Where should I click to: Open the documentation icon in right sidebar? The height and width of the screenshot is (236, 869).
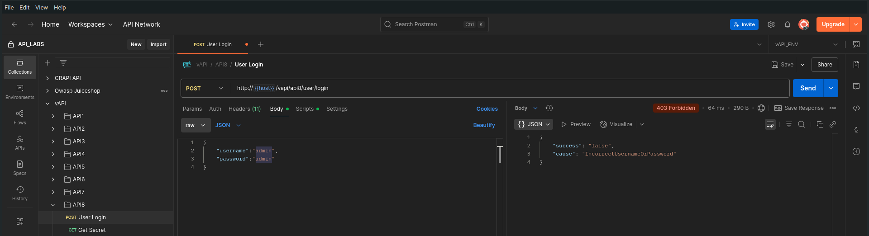tap(856, 65)
